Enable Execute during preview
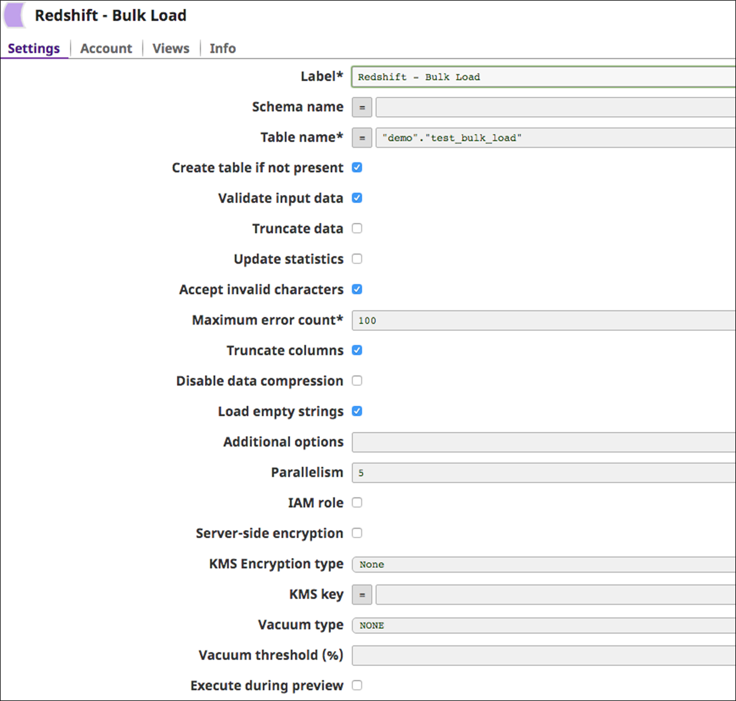Image resolution: width=736 pixels, height=701 pixels. [357, 685]
